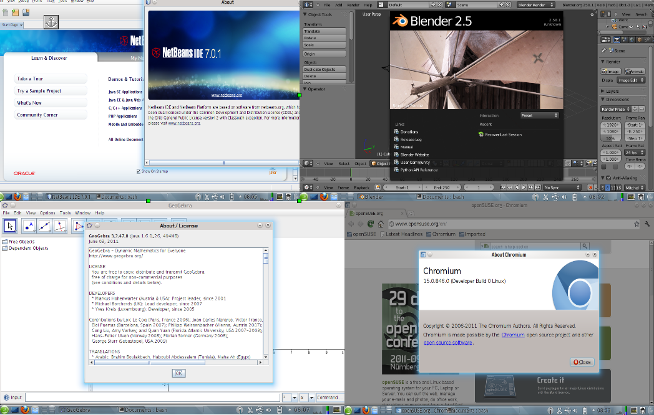Open the Blender Render engine dropdown
The width and height of the screenshot is (654, 415).
pos(535,5)
